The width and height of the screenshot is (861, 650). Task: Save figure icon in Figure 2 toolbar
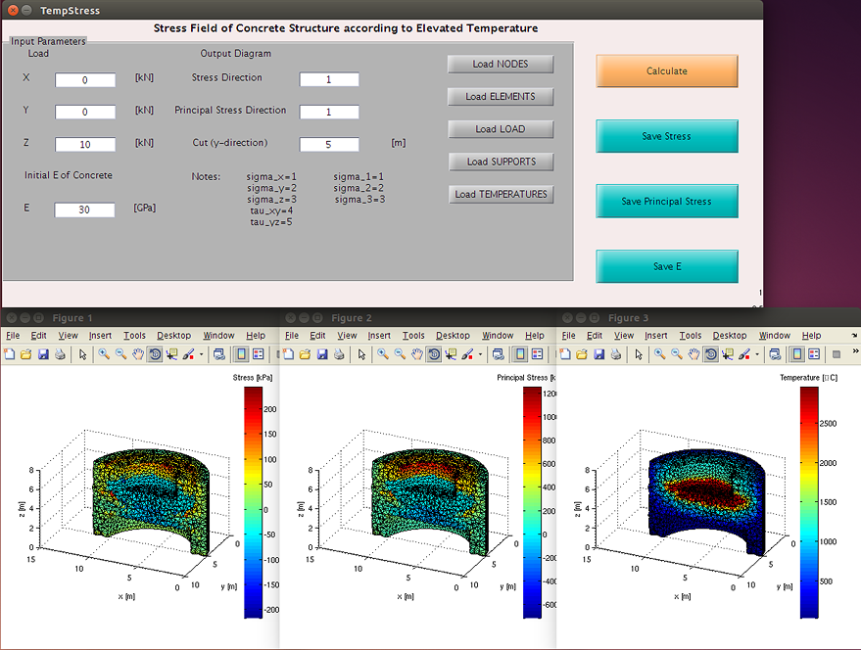point(322,354)
